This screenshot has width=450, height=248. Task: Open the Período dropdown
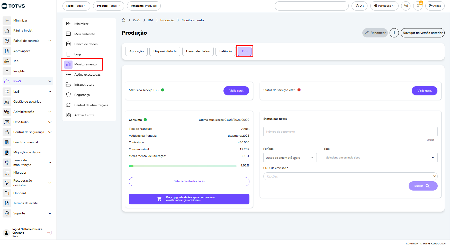(x=290, y=158)
